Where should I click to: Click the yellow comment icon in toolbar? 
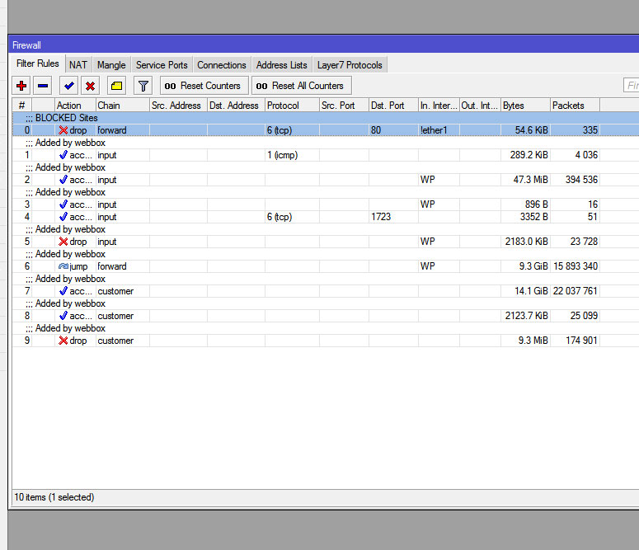(116, 86)
